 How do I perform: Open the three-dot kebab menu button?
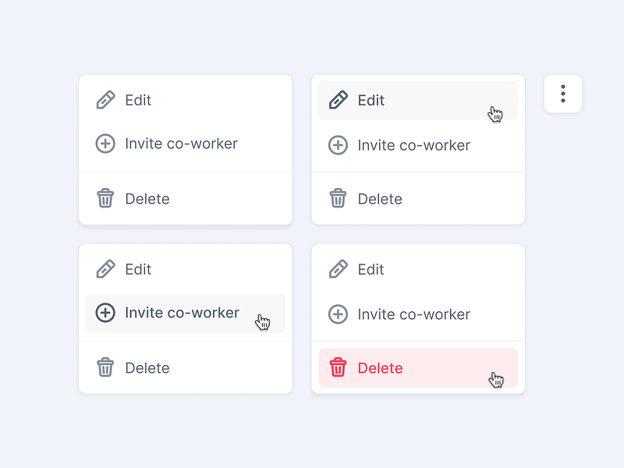(563, 94)
